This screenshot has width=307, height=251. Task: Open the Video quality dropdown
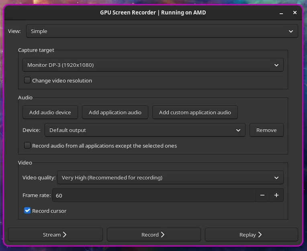[170, 177]
